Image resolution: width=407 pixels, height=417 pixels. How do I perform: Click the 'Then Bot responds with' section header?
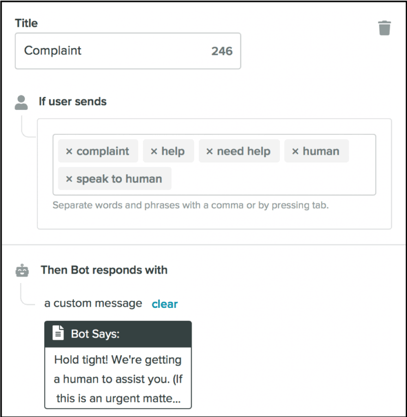pos(104,270)
